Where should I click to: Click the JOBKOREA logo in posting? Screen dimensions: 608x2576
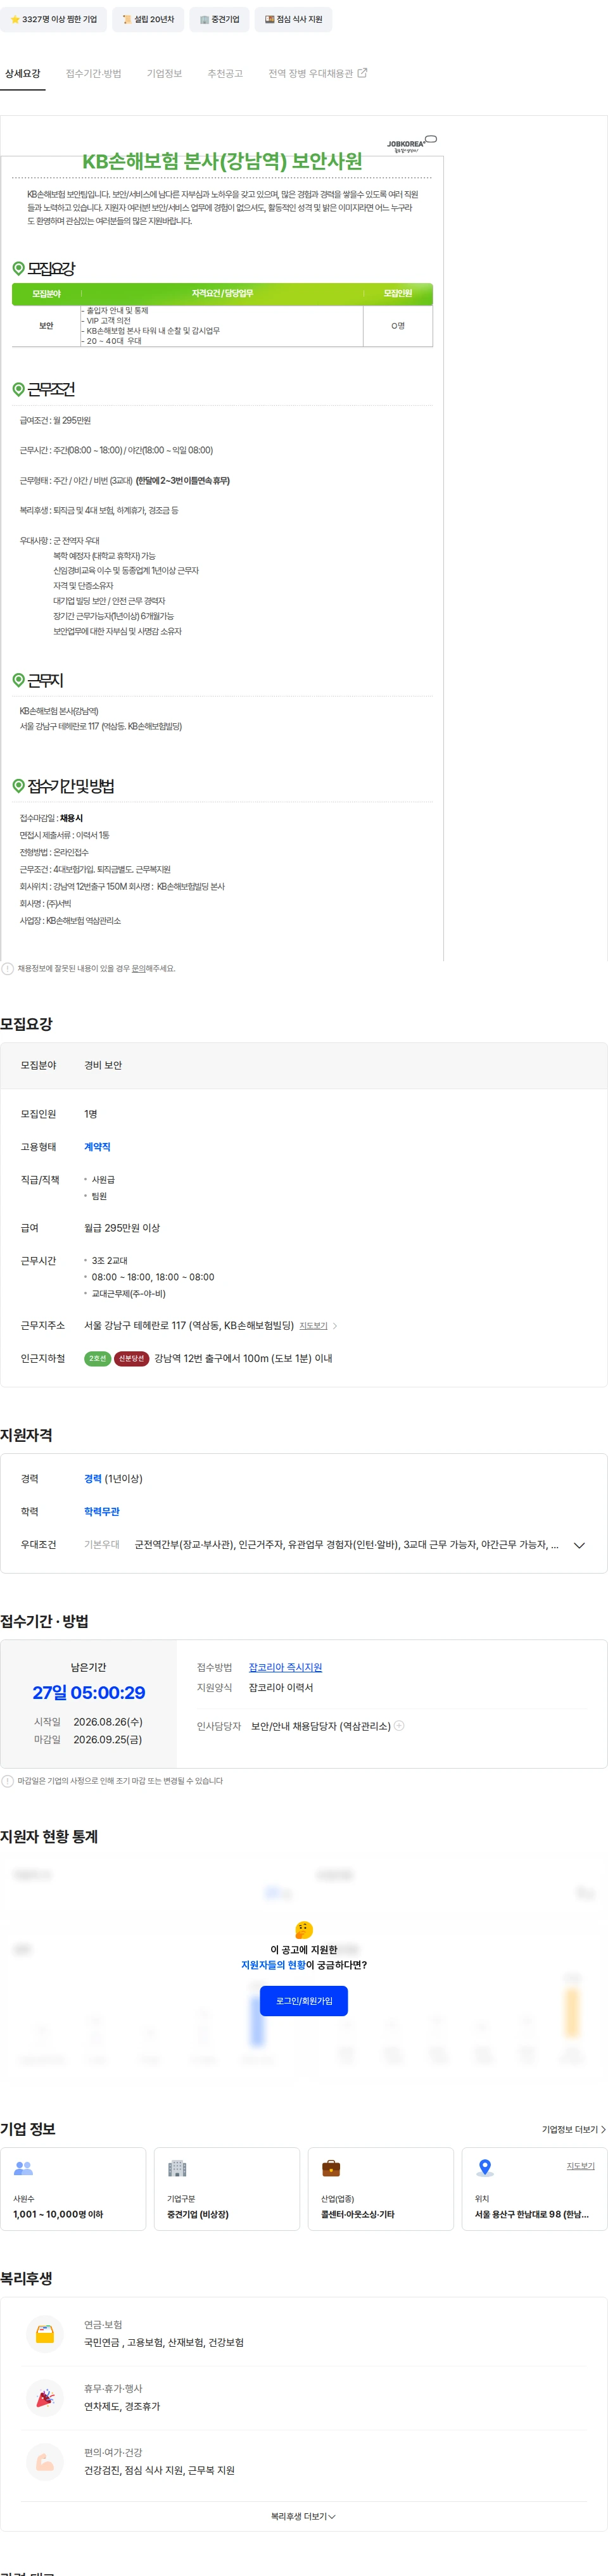(411, 144)
